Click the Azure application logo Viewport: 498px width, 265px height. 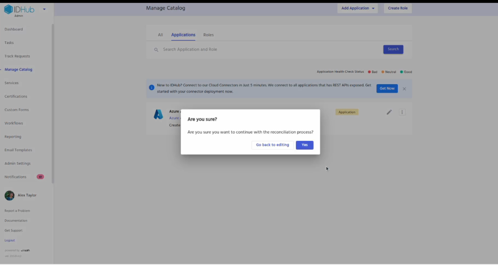(x=158, y=114)
